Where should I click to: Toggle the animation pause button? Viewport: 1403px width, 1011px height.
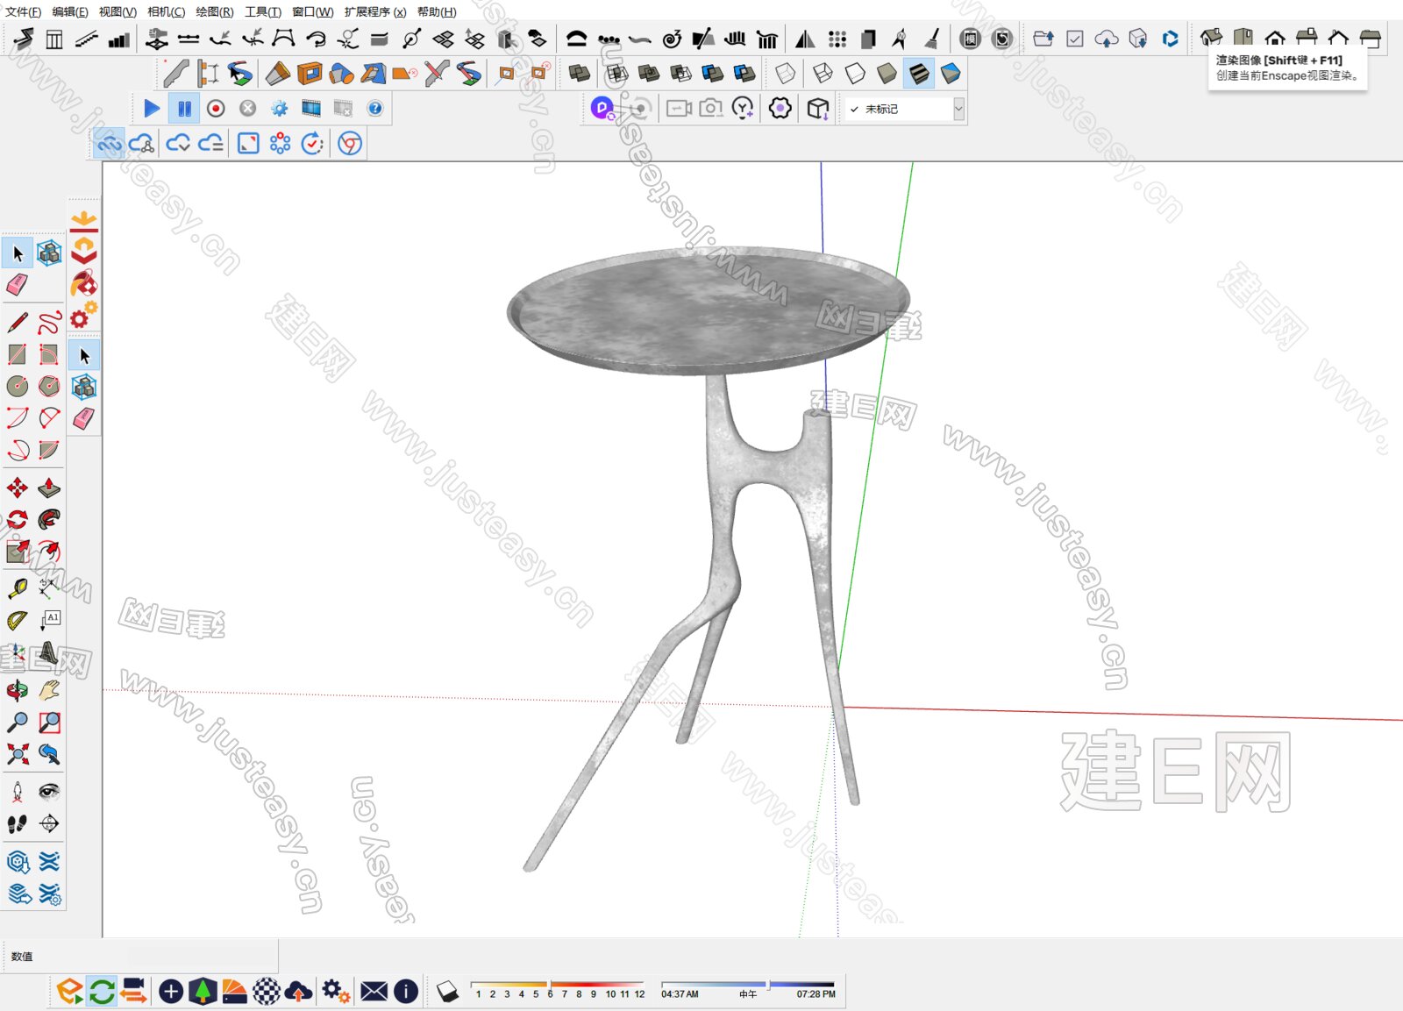(184, 109)
